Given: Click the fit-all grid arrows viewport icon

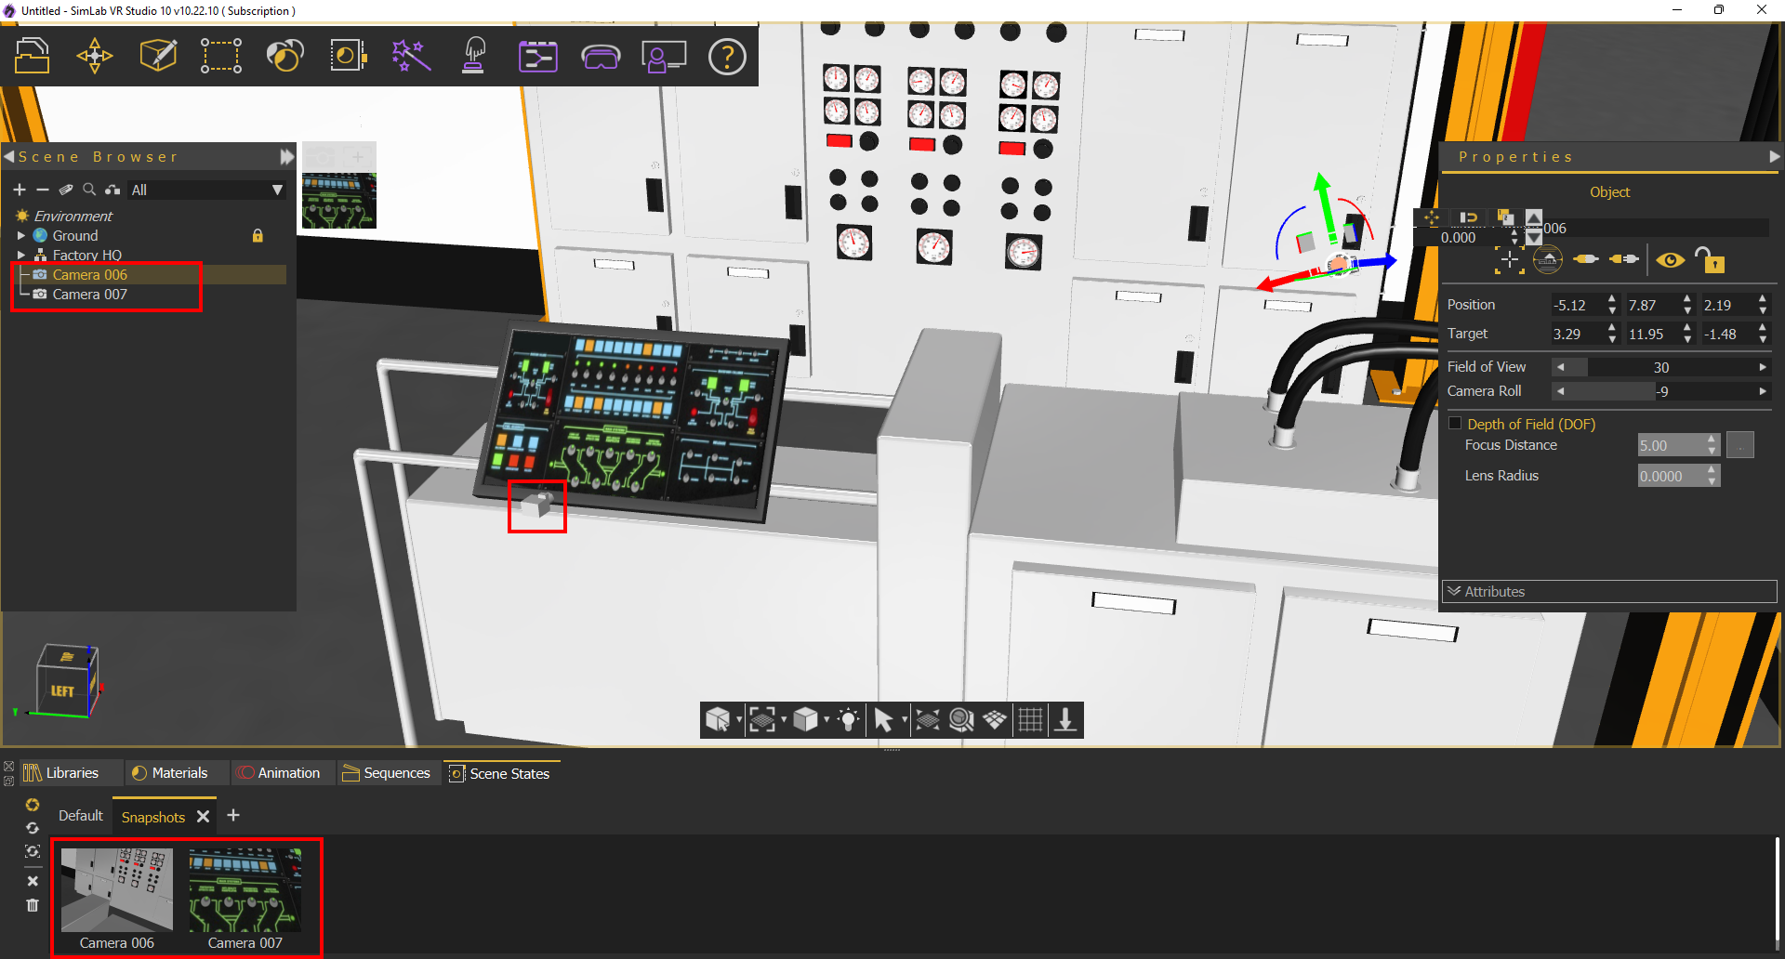Looking at the screenshot, I should (927, 720).
